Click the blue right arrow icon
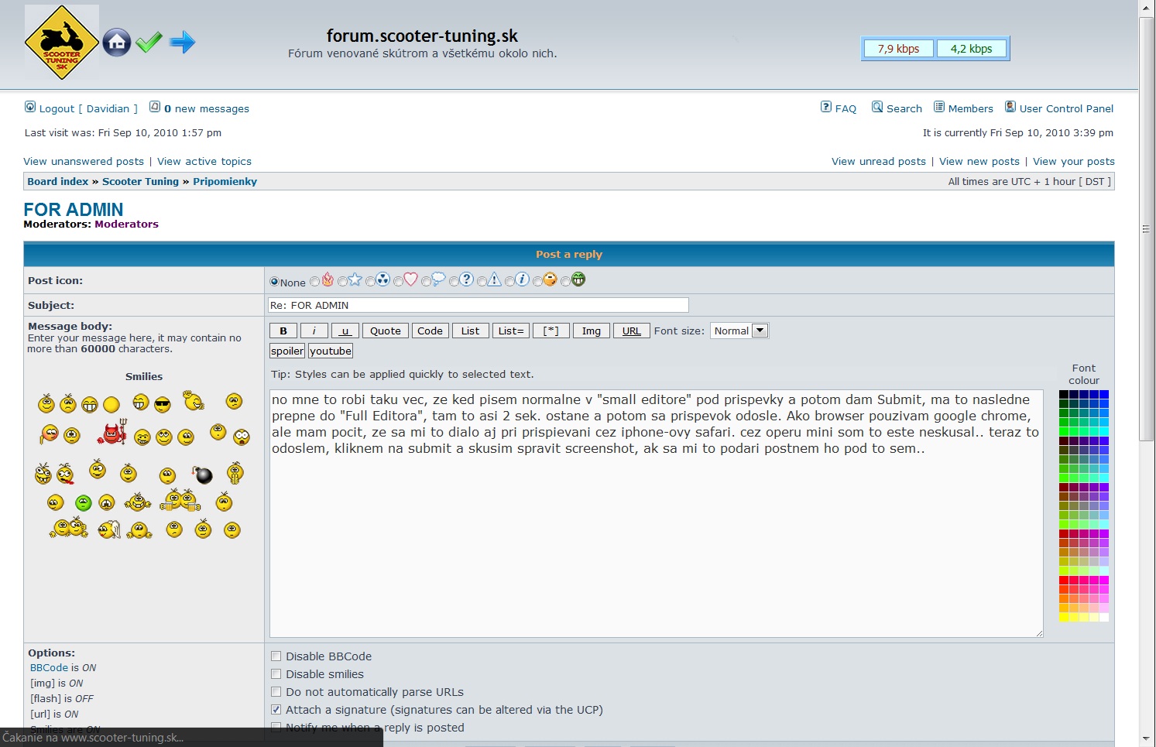 pos(183,42)
